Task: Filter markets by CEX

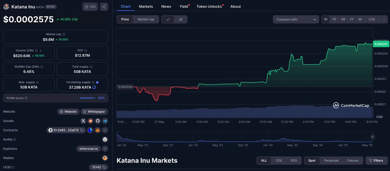Action: pos(279,161)
